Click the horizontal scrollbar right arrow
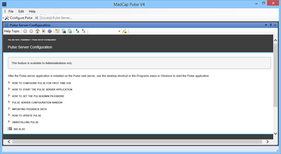Viewport: 281px width, 154px height. pos(267,141)
